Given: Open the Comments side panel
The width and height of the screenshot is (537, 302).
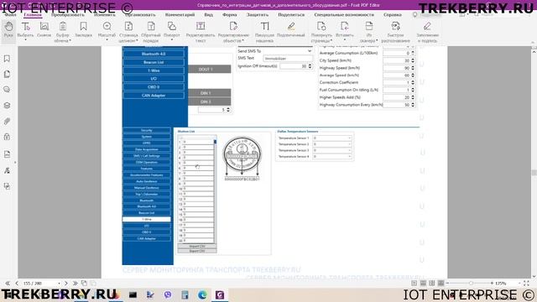Looking at the screenshot, I should click(x=7, y=90).
